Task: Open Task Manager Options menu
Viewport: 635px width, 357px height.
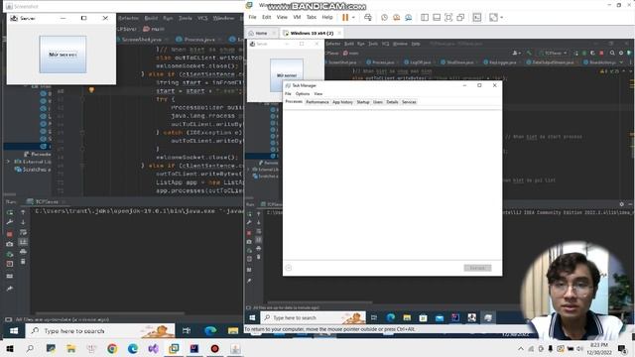Action: click(302, 93)
